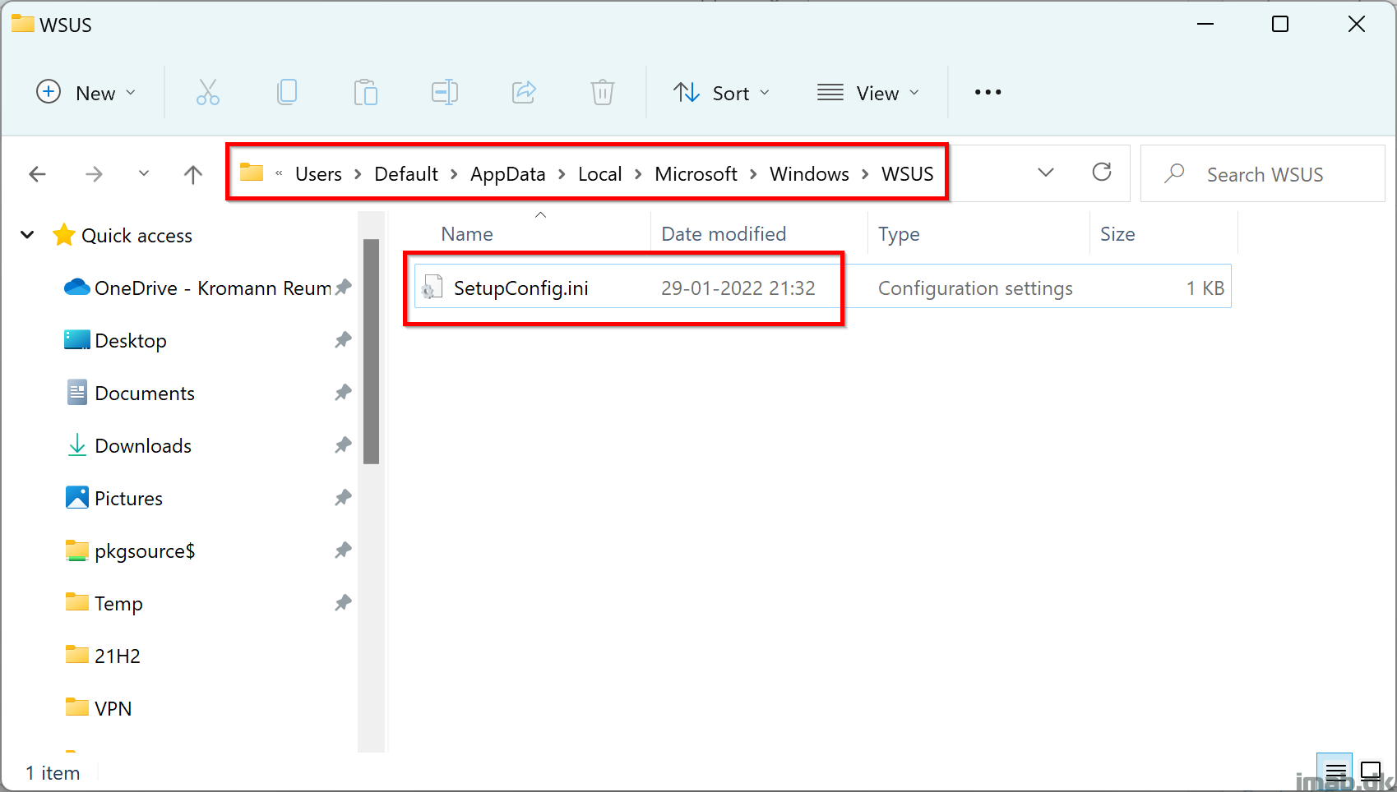Refresh the WSUS folder view
This screenshot has width=1397, height=792.
click(x=1102, y=173)
